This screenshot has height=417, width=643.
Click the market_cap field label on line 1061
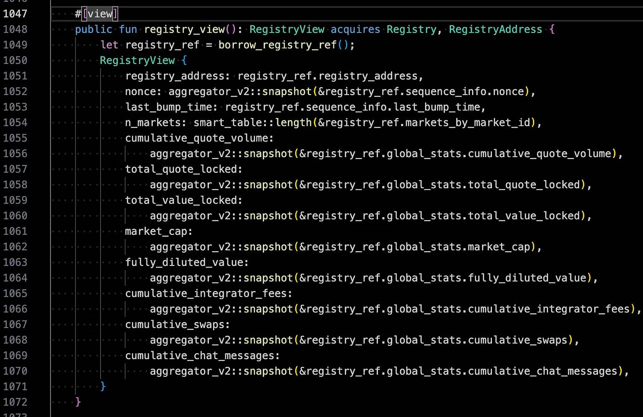[156, 231]
